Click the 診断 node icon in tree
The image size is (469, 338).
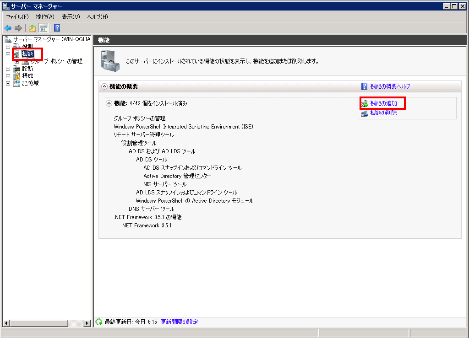(x=17, y=69)
